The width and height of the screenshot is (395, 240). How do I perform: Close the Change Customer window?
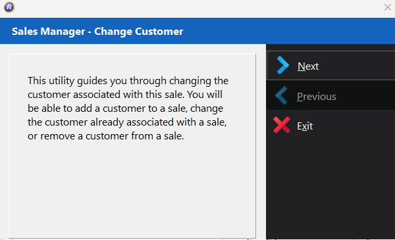(x=388, y=7)
